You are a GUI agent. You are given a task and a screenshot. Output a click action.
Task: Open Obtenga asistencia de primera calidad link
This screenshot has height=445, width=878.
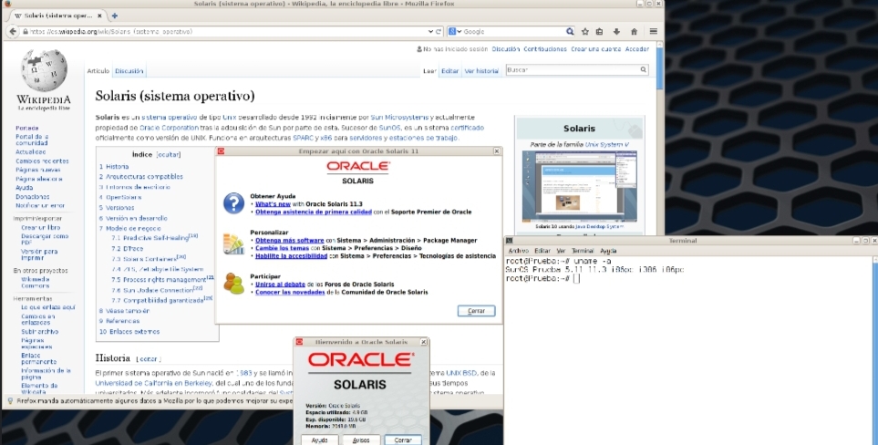coord(314,212)
